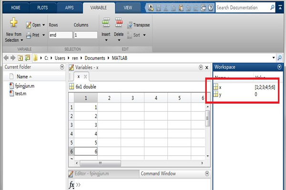The width and height of the screenshot is (286, 190).
Task: Click the Documents folder in address path
Action: click(95, 58)
